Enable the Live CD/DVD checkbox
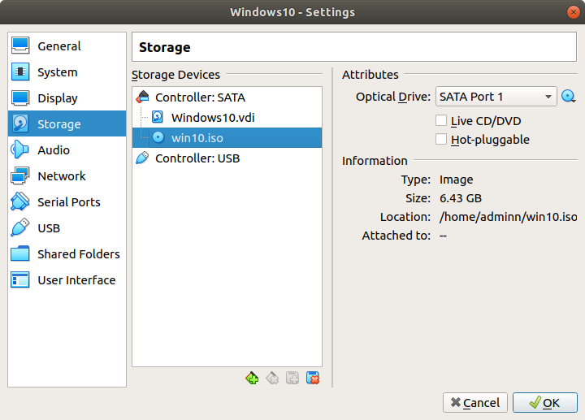Viewport: 585px width, 420px height. [x=441, y=120]
